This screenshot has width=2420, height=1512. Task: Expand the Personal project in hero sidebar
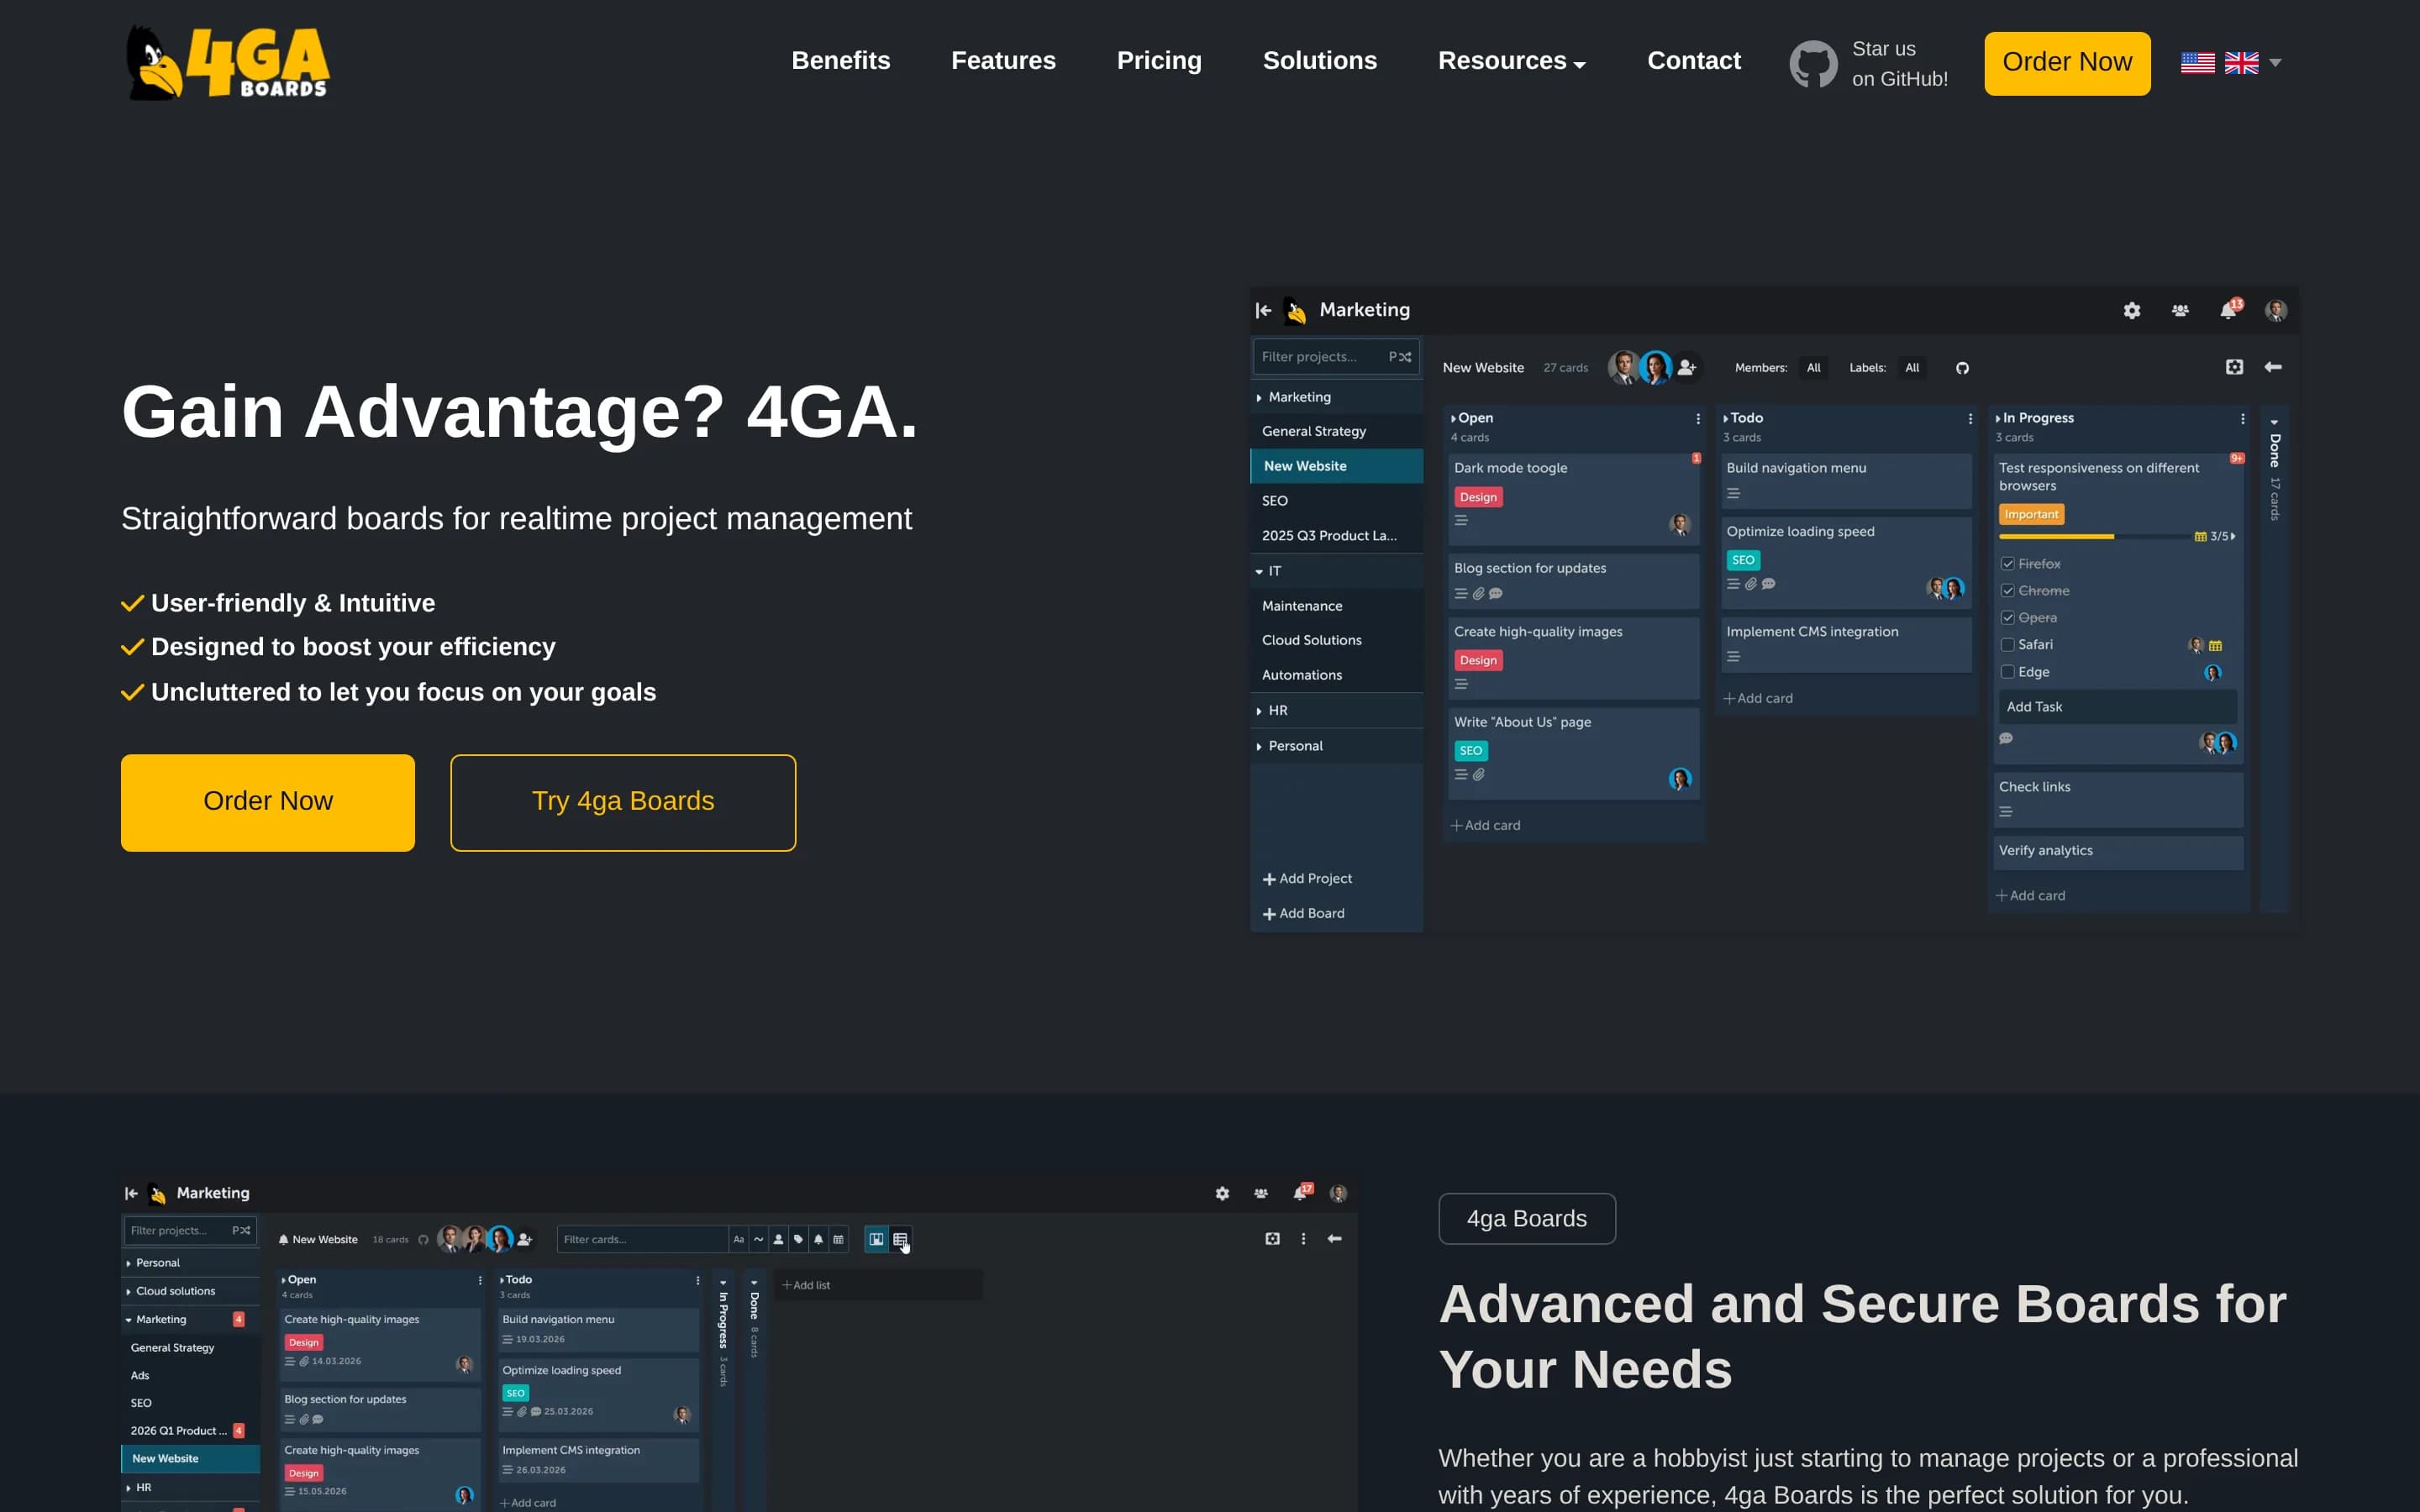pos(1259,747)
